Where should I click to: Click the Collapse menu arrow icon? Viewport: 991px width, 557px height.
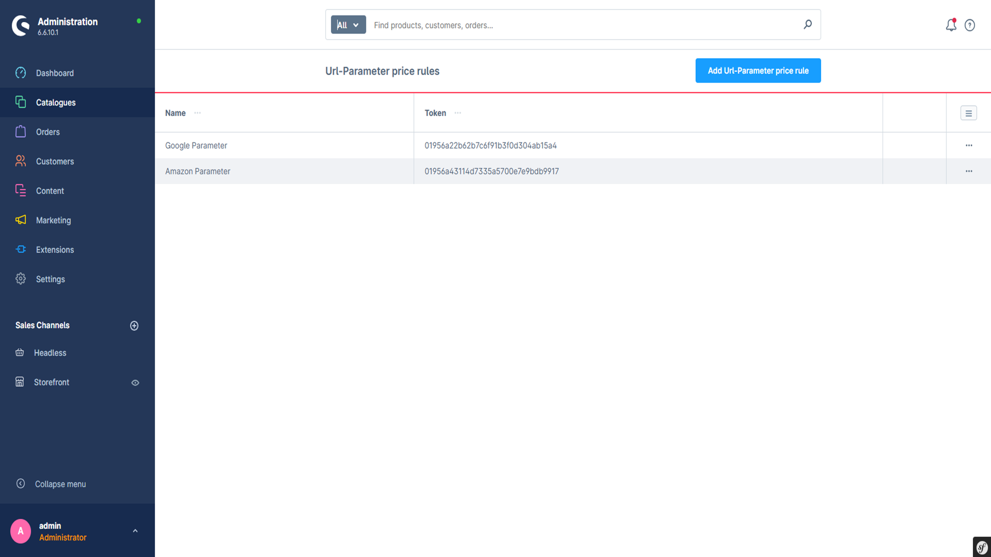21,483
